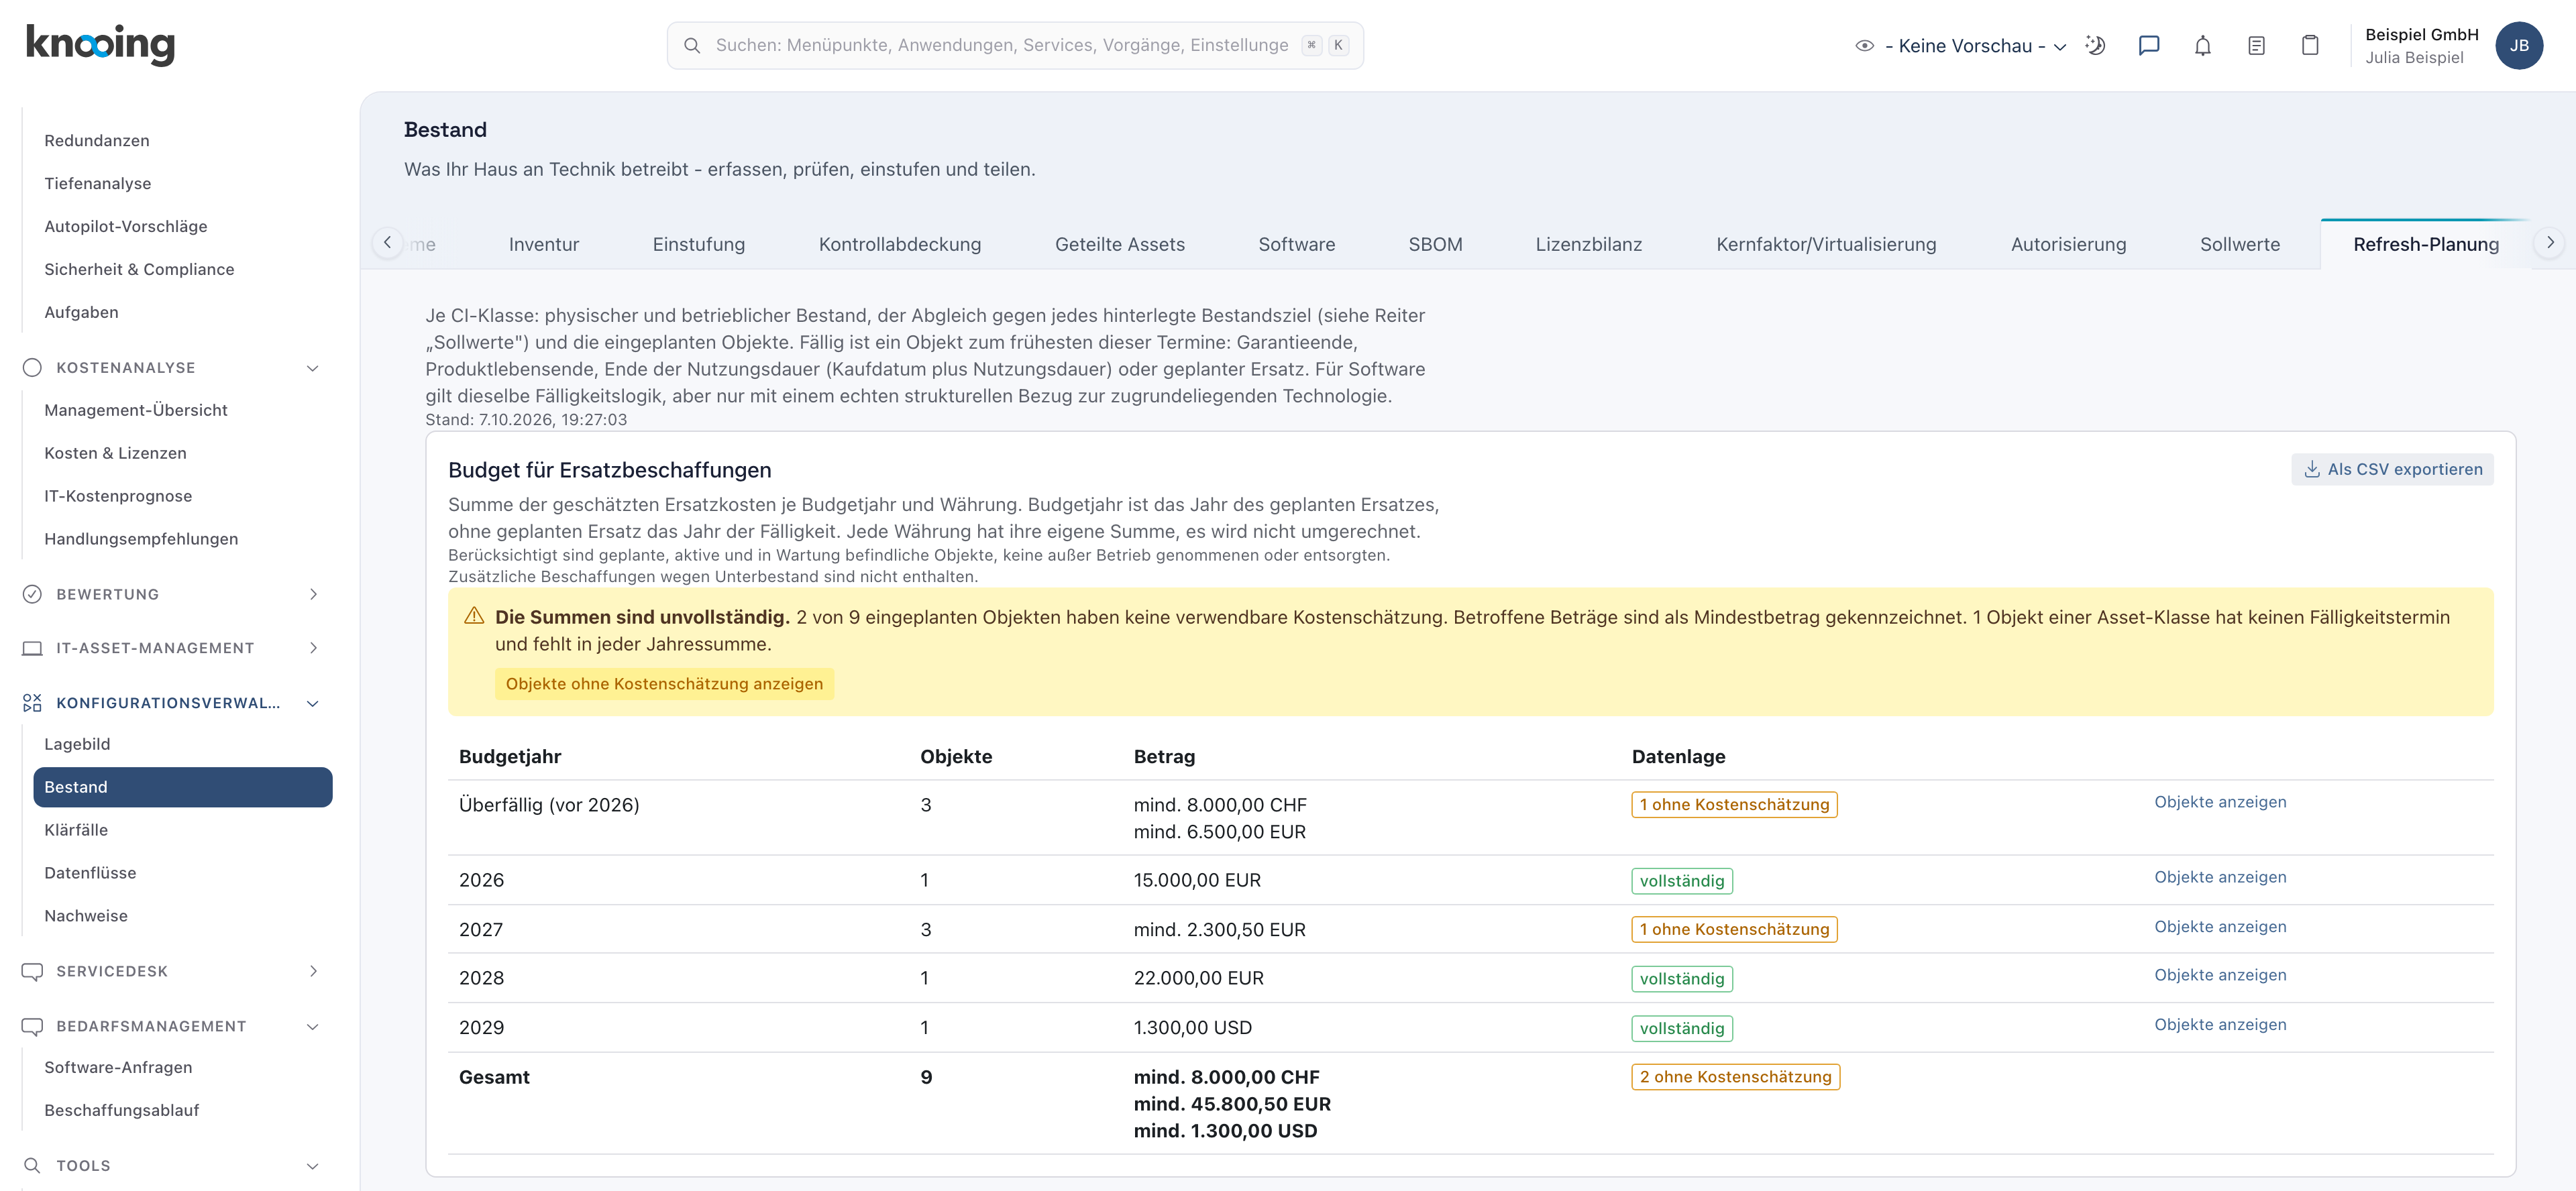The image size is (2576, 1191).
Task: Click the knooing logo
Action: click(x=100, y=45)
